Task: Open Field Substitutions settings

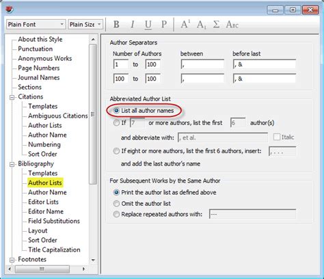Action: (x=54, y=221)
